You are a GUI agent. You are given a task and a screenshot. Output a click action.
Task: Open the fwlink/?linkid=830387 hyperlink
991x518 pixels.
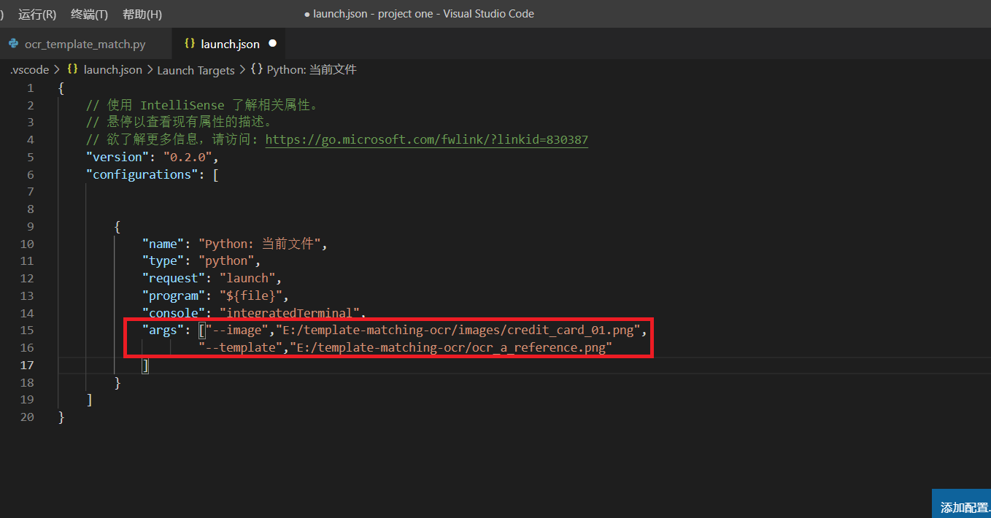click(426, 139)
